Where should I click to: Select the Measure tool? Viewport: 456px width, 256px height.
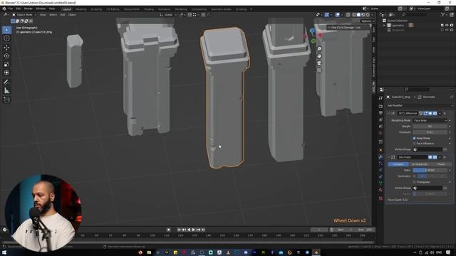pyautogui.click(x=6, y=91)
